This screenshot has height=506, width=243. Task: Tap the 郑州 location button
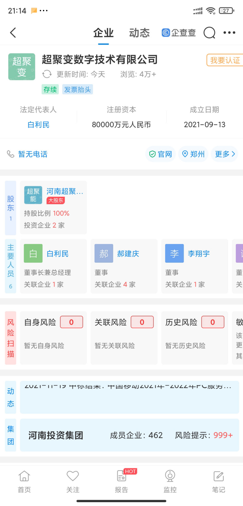(x=193, y=154)
